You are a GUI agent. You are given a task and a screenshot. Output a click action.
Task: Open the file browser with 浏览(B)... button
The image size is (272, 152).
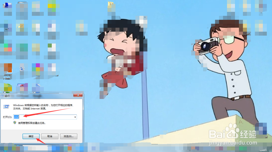69,136
